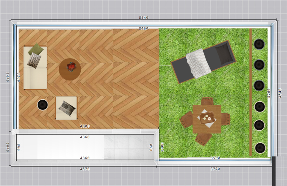Select the white tiled corridor floor

click(82, 147)
